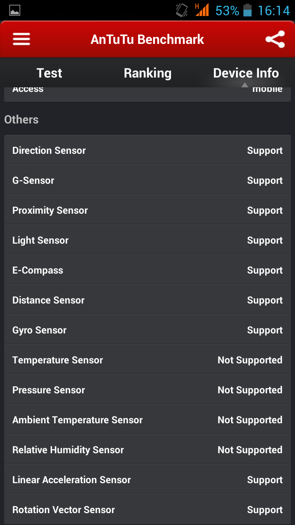Switch to the Ranking tab
Viewport: 295px width, 525px height.
147,73
